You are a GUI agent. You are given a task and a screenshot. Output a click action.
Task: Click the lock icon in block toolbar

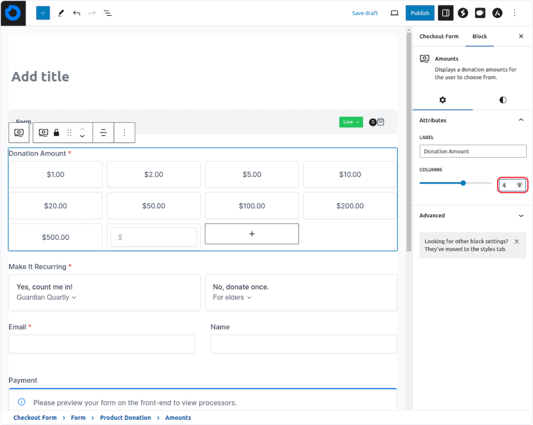[x=57, y=133]
